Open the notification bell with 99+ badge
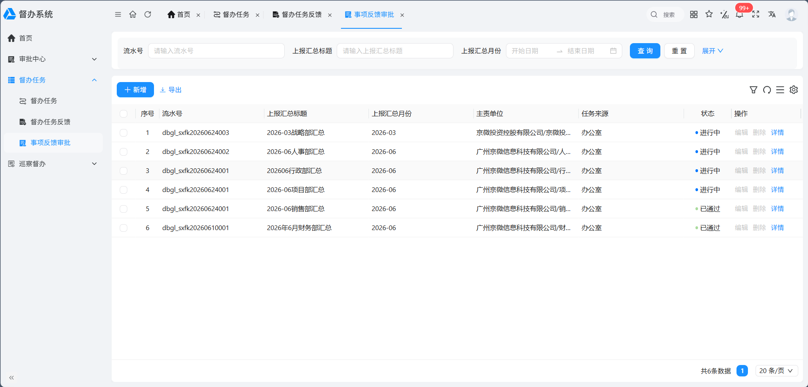This screenshot has width=808, height=387. click(739, 14)
